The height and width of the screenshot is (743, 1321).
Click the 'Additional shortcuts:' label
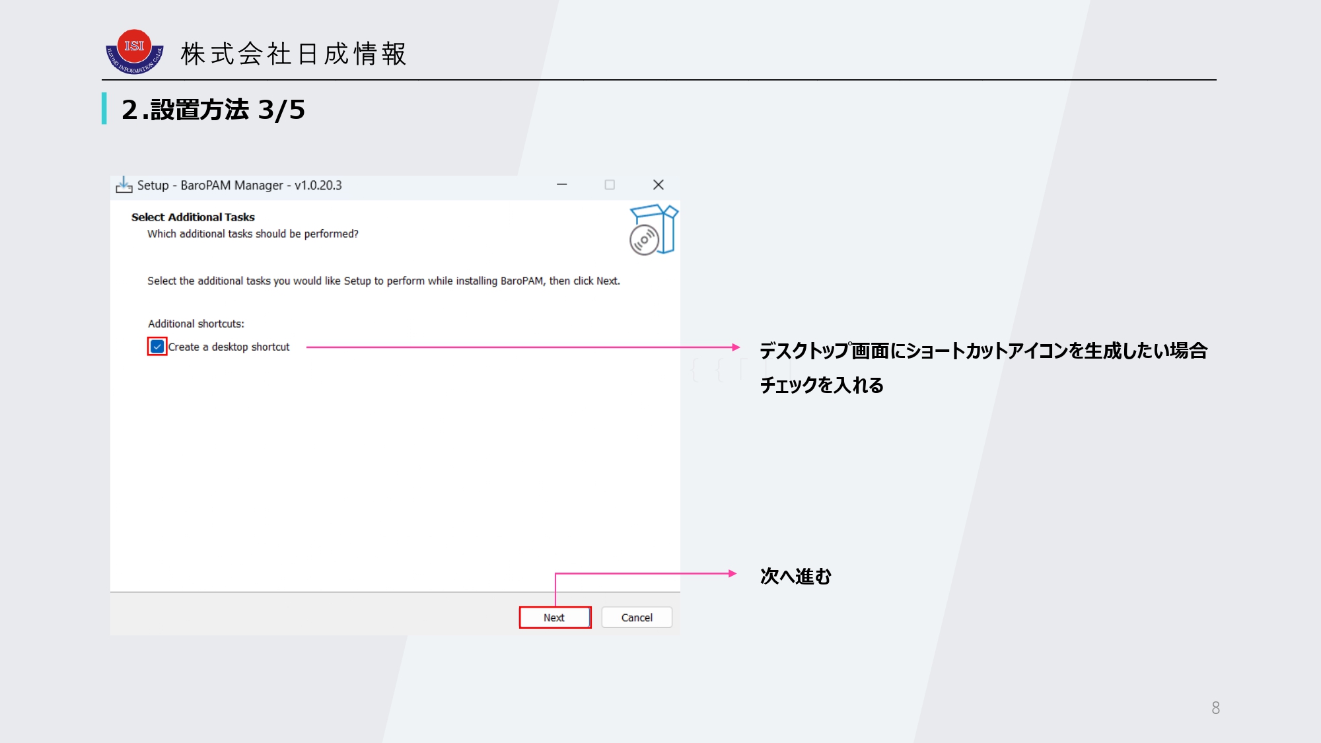point(196,324)
